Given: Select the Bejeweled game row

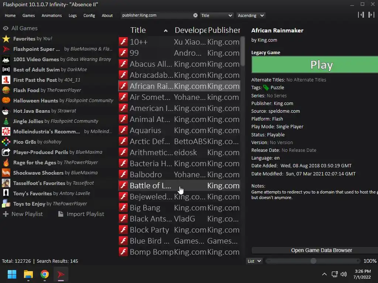Looking at the screenshot, I should [x=179, y=197].
